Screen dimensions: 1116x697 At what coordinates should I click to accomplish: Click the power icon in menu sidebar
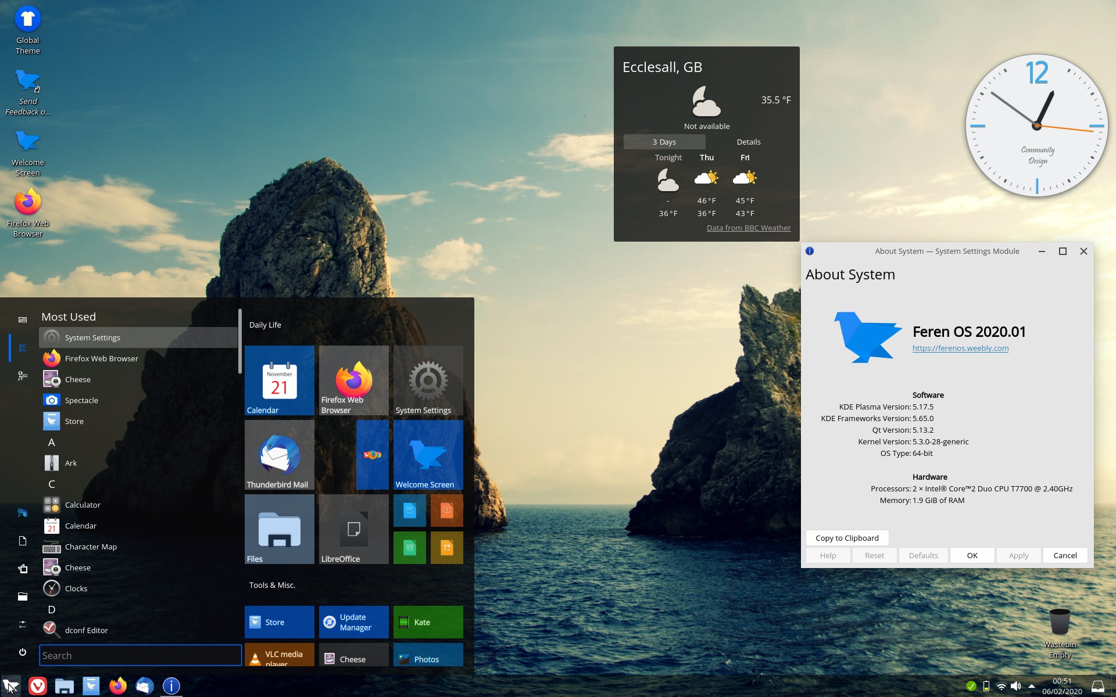tap(23, 652)
